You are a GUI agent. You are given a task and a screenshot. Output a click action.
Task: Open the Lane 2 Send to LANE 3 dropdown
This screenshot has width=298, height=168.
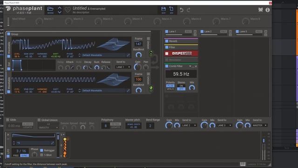point(224,126)
